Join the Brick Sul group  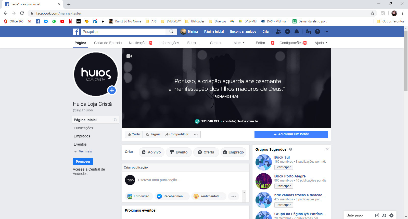coord(284,167)
